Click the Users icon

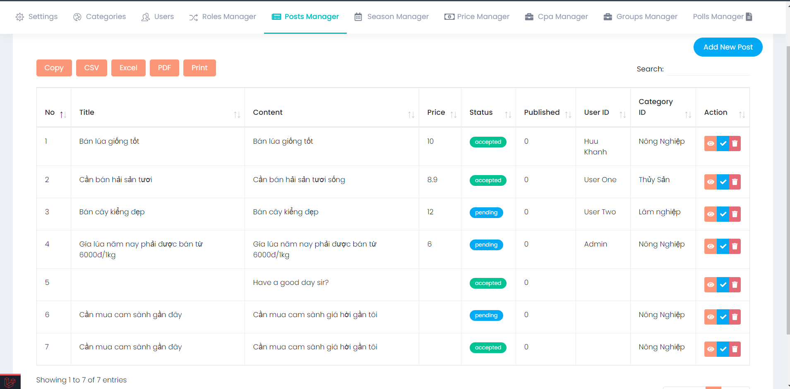[145, 17]
